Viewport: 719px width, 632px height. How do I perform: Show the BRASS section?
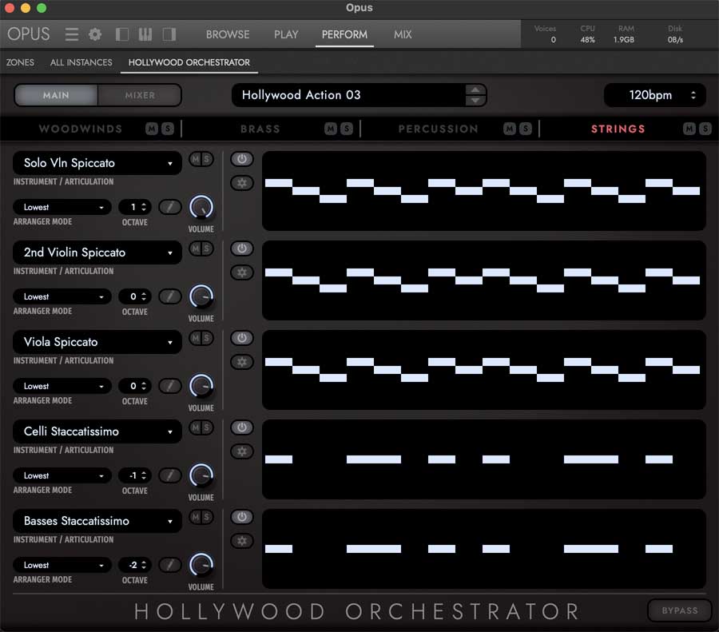pyautogui.click(x=260, y=129)
